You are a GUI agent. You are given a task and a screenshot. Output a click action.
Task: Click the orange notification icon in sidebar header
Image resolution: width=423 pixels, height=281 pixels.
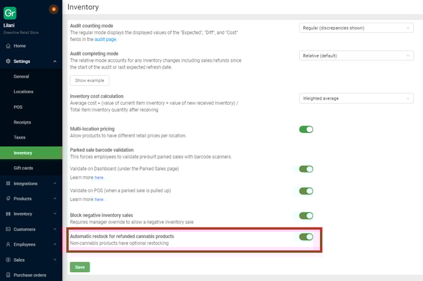pyautogui.click(x=53, y=8)
